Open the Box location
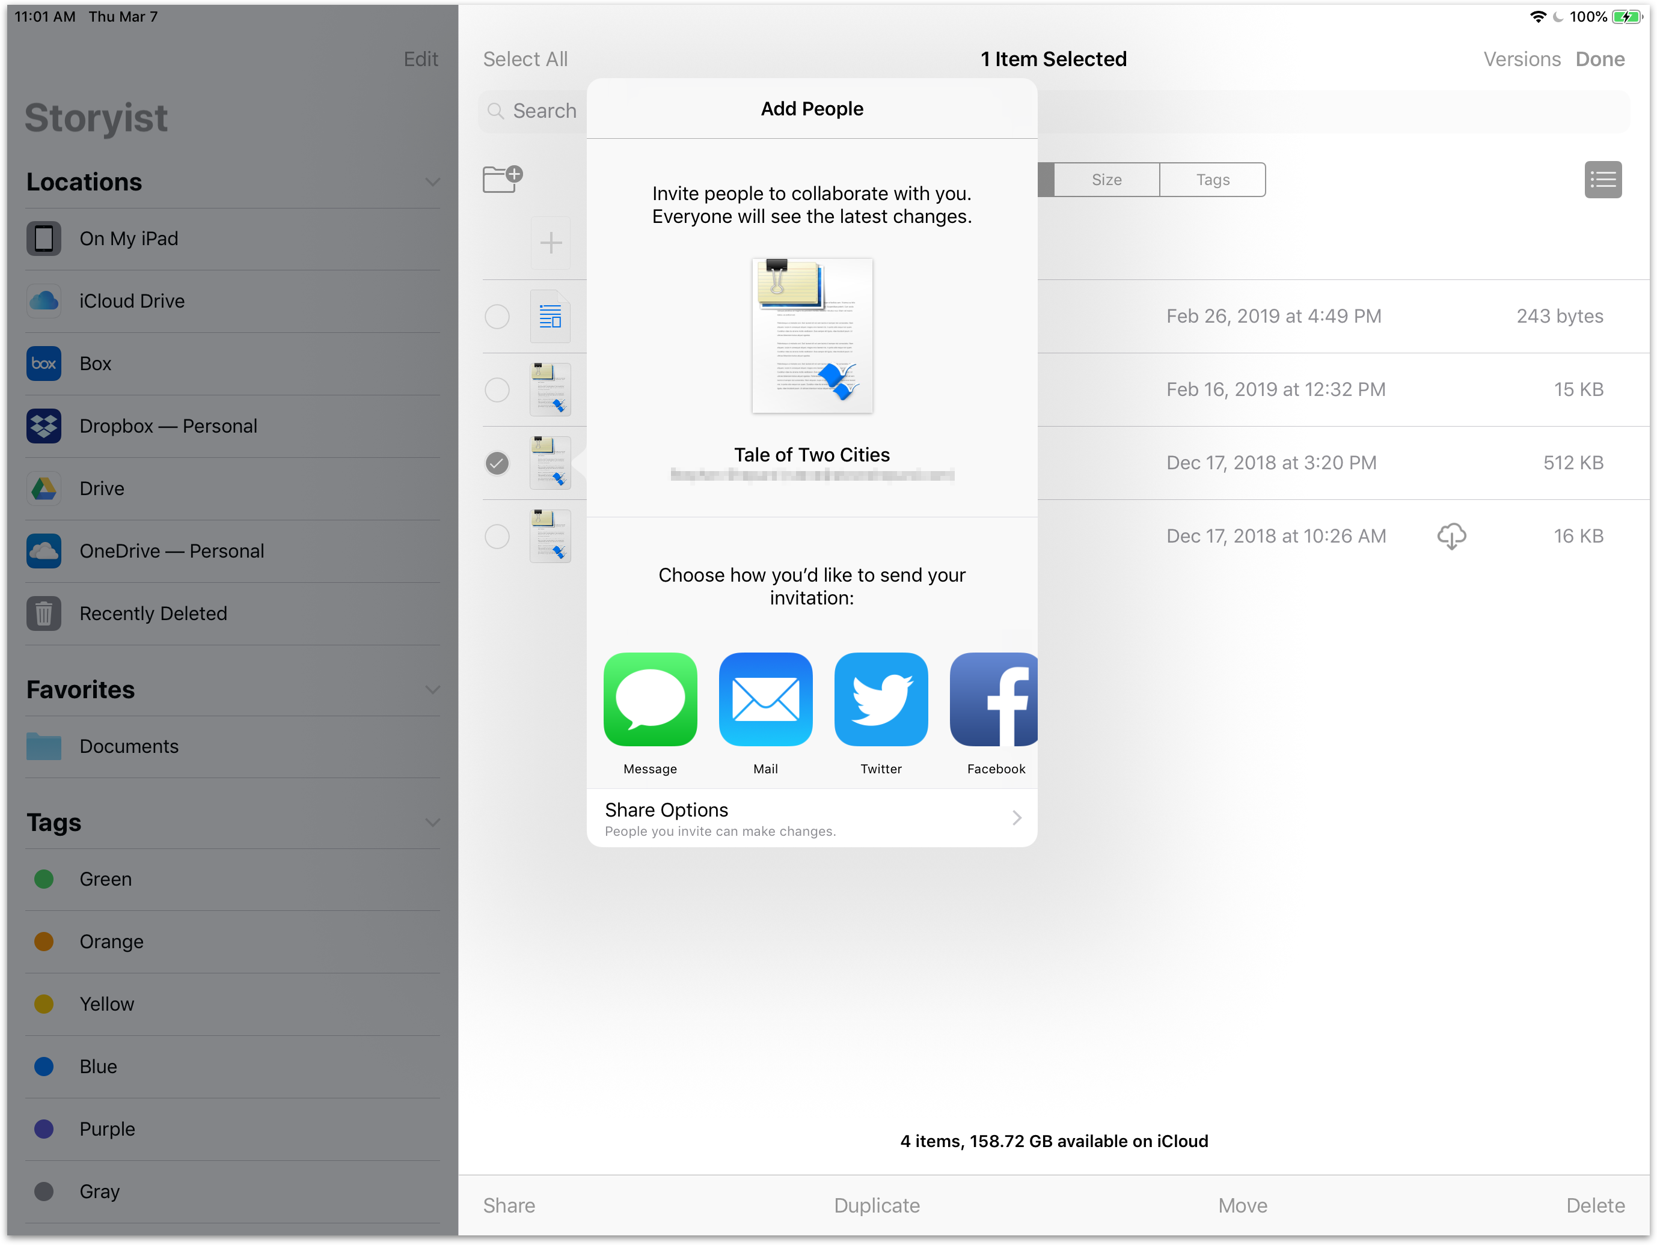 [232, 364]
